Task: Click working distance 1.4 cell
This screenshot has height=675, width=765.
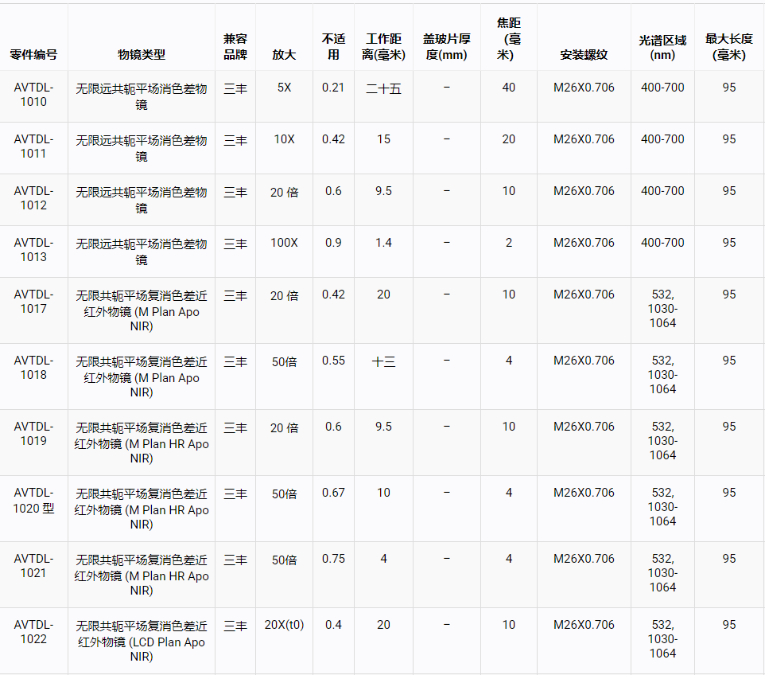Action: (x=383, y=243)
